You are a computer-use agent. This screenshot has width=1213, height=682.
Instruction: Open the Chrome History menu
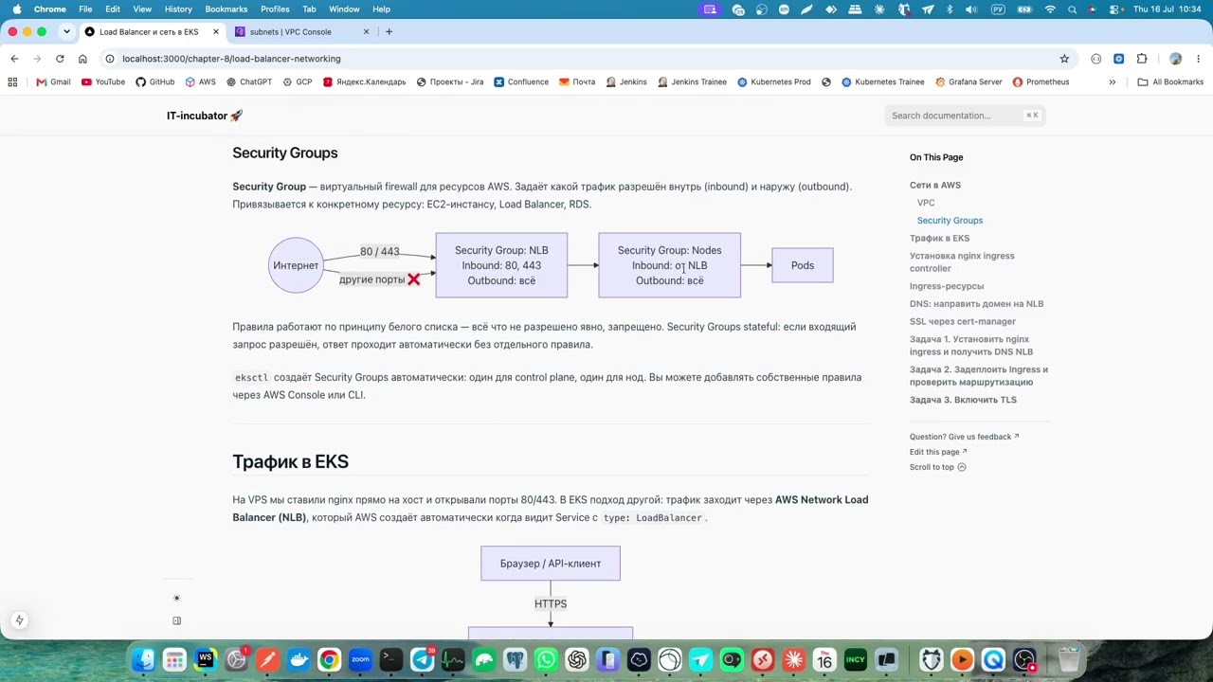click(178, 9)
